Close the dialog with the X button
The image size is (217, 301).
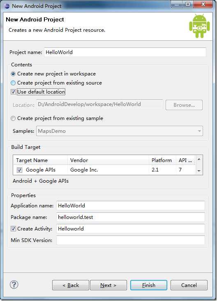203,4
